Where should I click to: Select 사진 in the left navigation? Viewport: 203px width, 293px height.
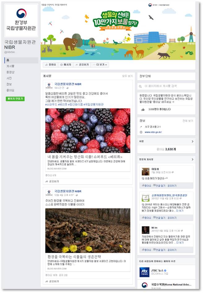9,78
